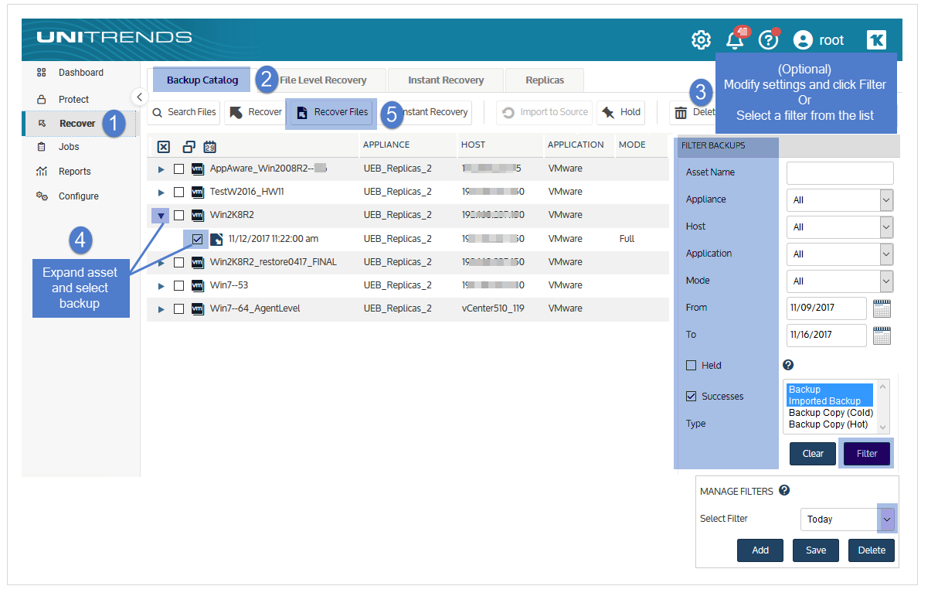Enable the Held filter checkbox
The height and width of the screenshot is (603, 938).
[x=692, y=365]
